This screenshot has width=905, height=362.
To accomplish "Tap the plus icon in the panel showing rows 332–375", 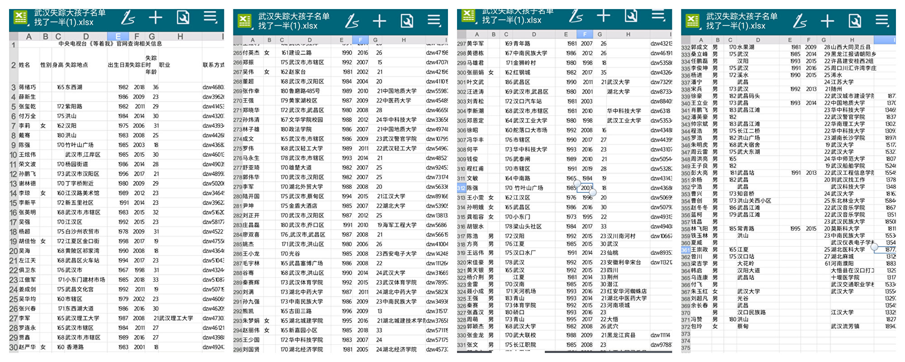I will tap(827, 21).
